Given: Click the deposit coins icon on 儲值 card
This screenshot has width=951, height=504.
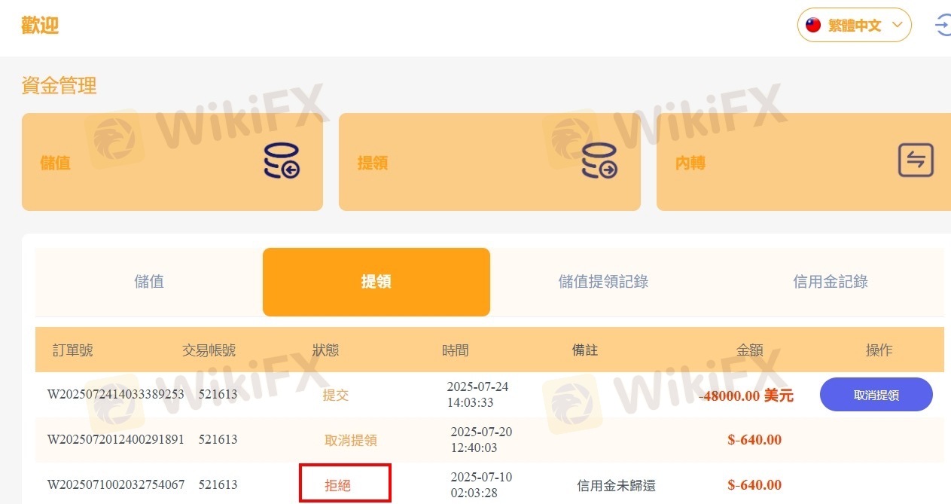Looking at the screenshot, I should click(x=282, y=161).
